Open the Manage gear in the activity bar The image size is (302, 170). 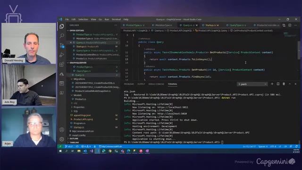pyautogui.click(x=62, y=139)
